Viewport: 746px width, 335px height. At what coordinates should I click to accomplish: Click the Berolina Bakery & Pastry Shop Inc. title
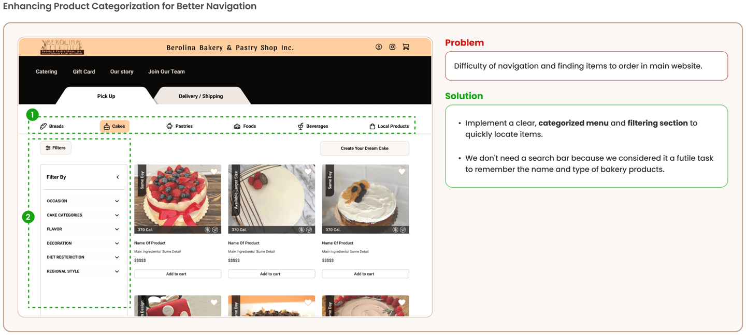click(230, 48)
